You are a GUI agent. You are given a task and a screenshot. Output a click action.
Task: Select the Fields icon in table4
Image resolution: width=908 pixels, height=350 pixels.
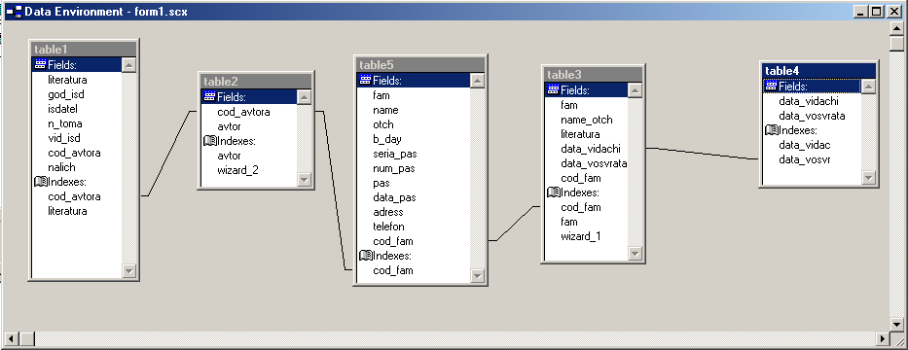[771, 87]
